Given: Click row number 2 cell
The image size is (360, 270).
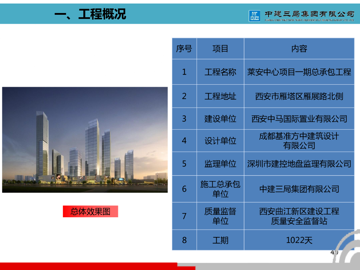Looking at the screenshot, I should point(184,96).
